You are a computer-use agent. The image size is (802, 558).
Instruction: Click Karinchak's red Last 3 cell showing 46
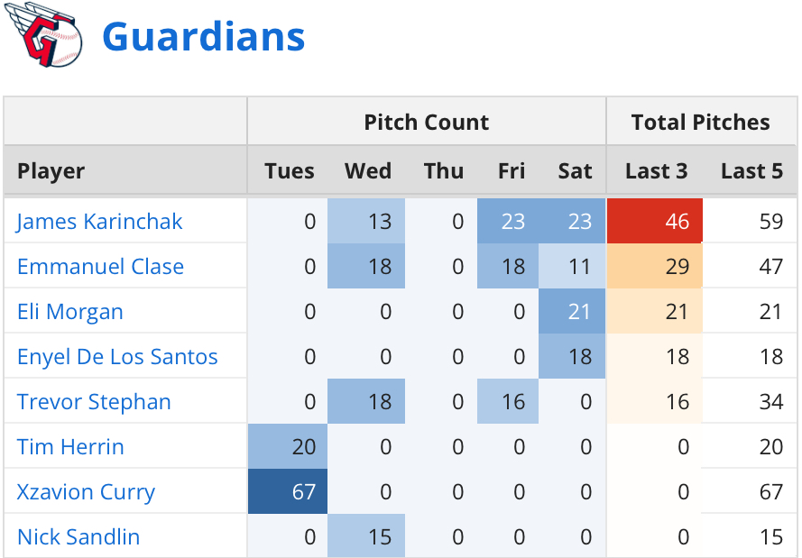click(655, 222)
